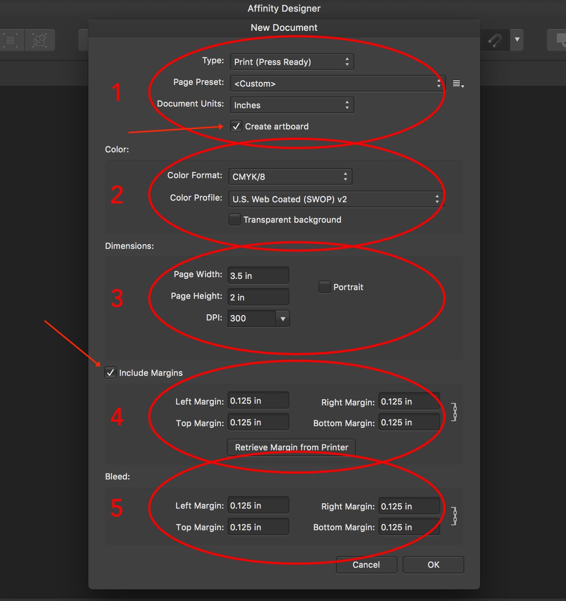This screenshot has width=566, height=601.
Task: Enable Transparent background checkbox
Action: coord(235,219)
